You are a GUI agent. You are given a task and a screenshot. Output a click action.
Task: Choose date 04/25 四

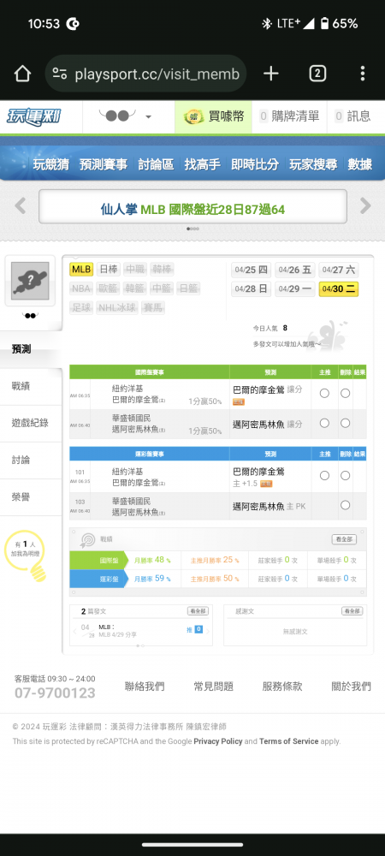[x=252, y=270]
